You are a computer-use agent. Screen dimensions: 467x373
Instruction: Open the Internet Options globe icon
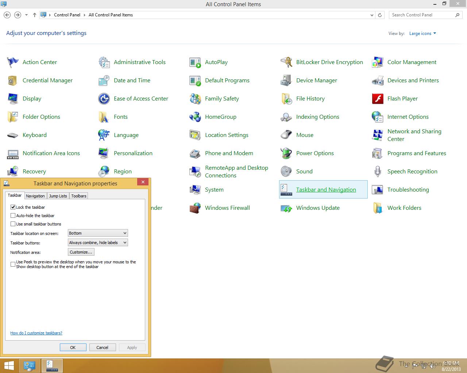pyautogui.click(x=378, y=117)
